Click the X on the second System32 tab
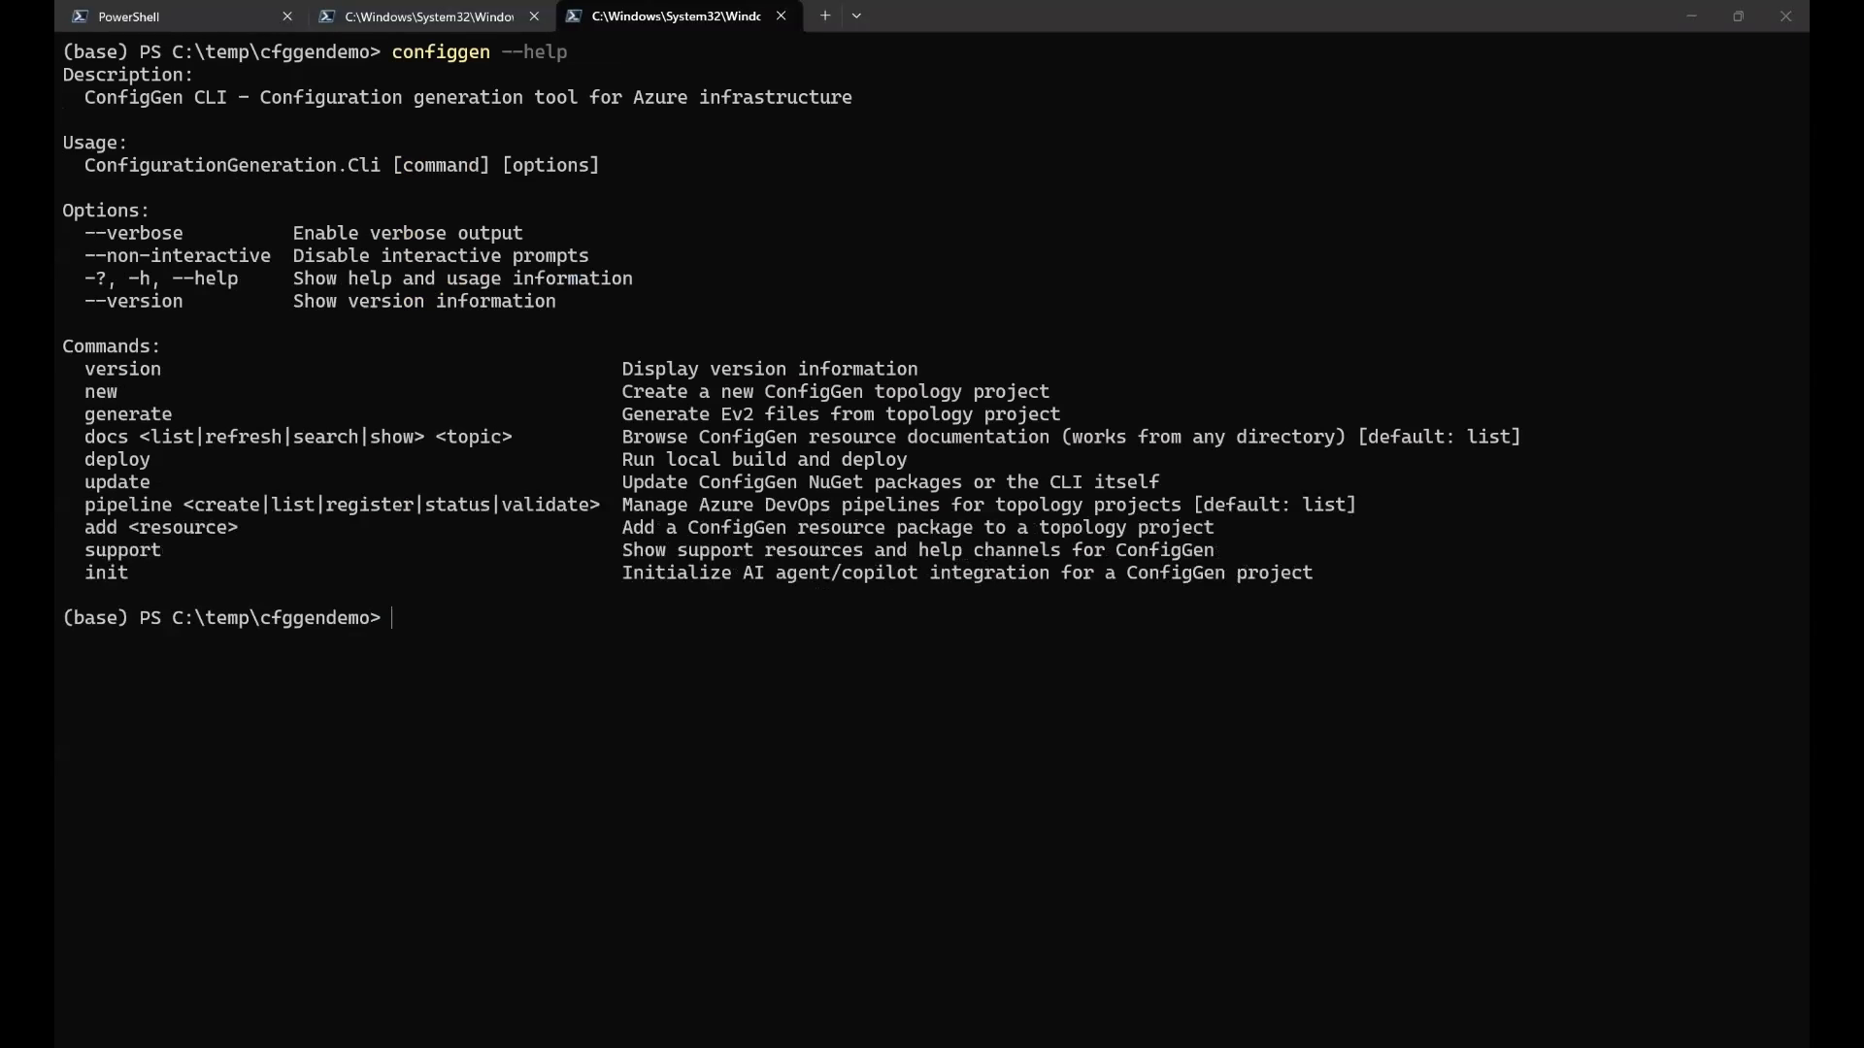Screen dimensions: 1864x1048 (x=534, y=16)
